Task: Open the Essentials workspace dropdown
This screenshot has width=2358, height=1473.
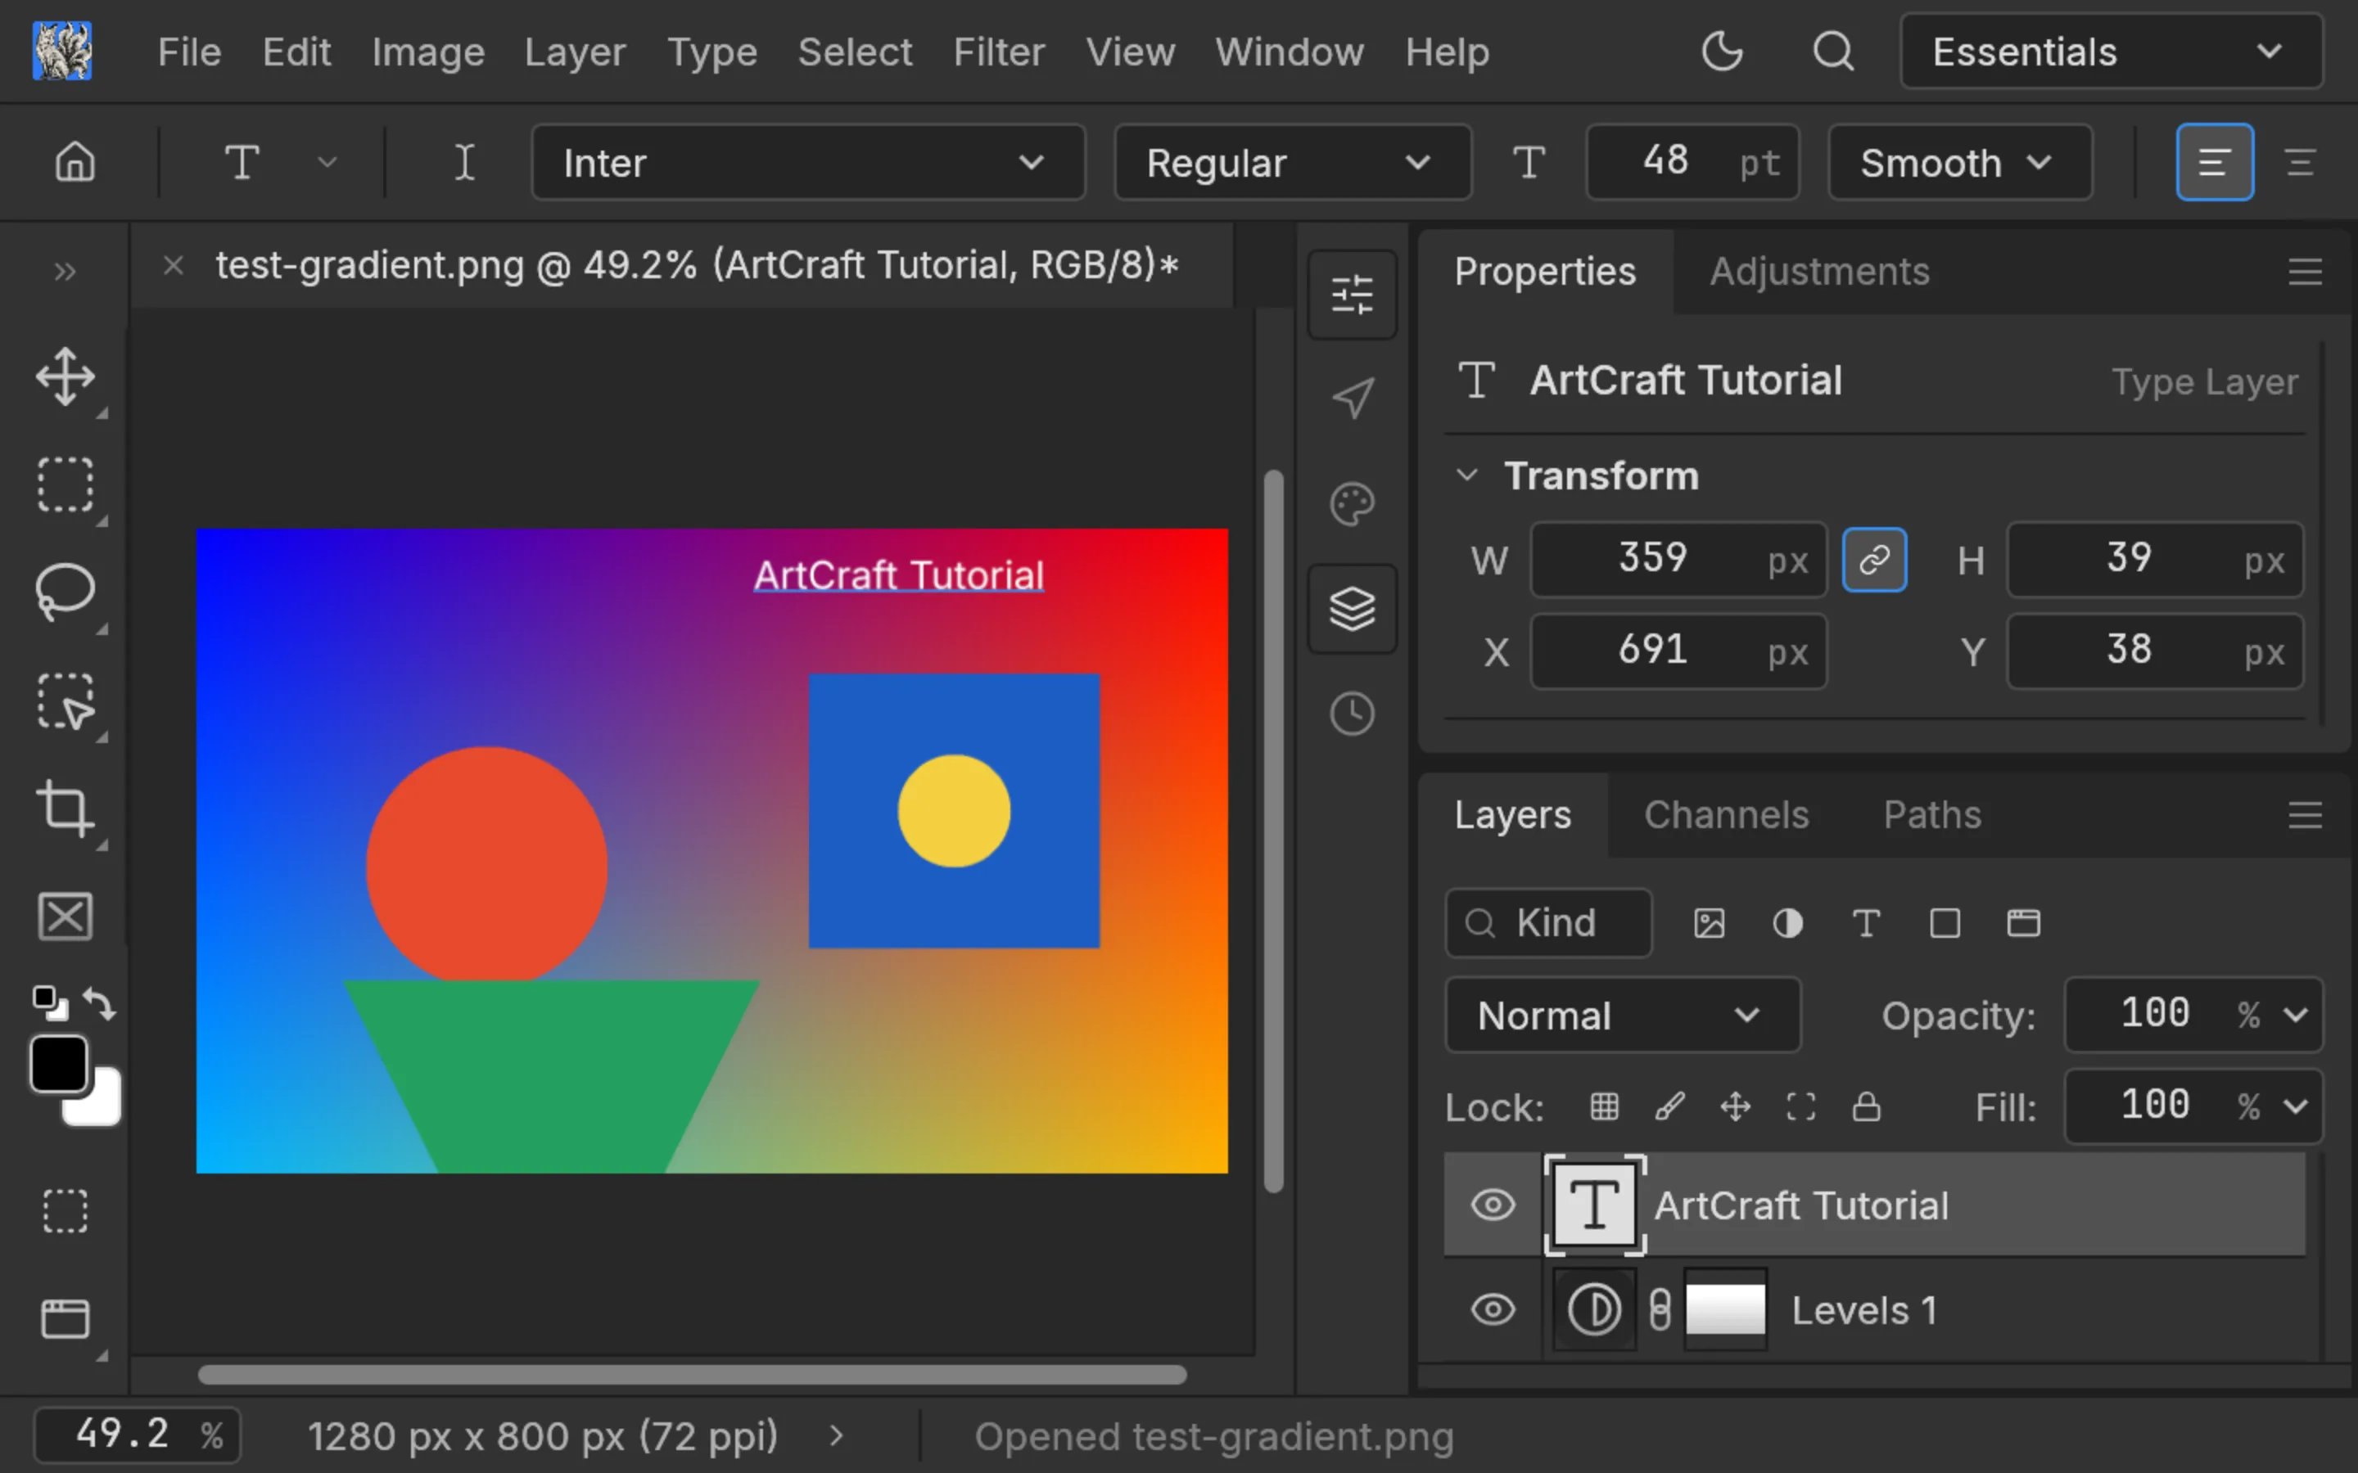Action: click(2111, 51)
